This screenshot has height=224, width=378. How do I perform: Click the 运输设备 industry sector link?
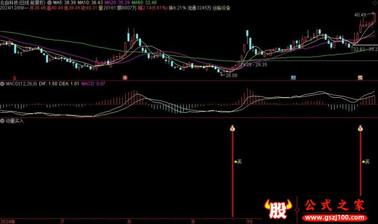click(221, 8)
